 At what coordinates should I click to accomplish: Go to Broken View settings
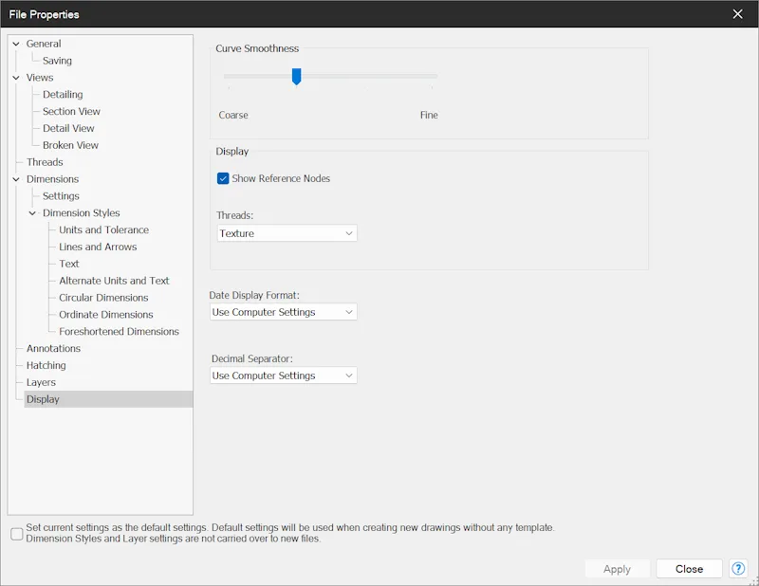coord(70,145)
